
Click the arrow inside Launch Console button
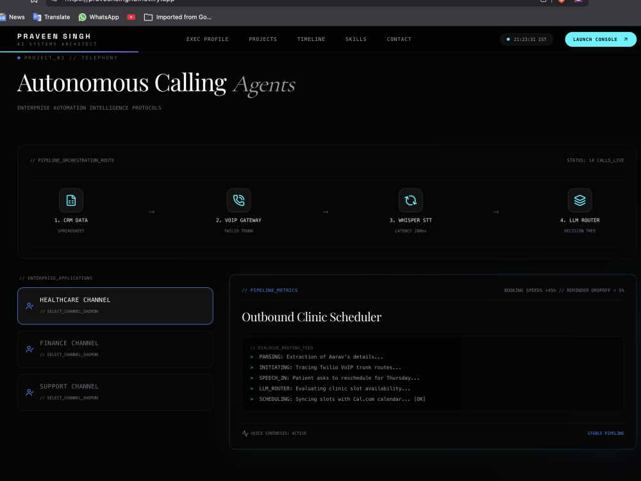(626, 39)
